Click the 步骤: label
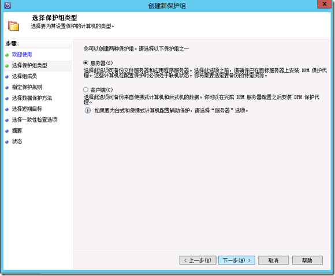This screenshot has height=276, width=335. coord(12,44)
